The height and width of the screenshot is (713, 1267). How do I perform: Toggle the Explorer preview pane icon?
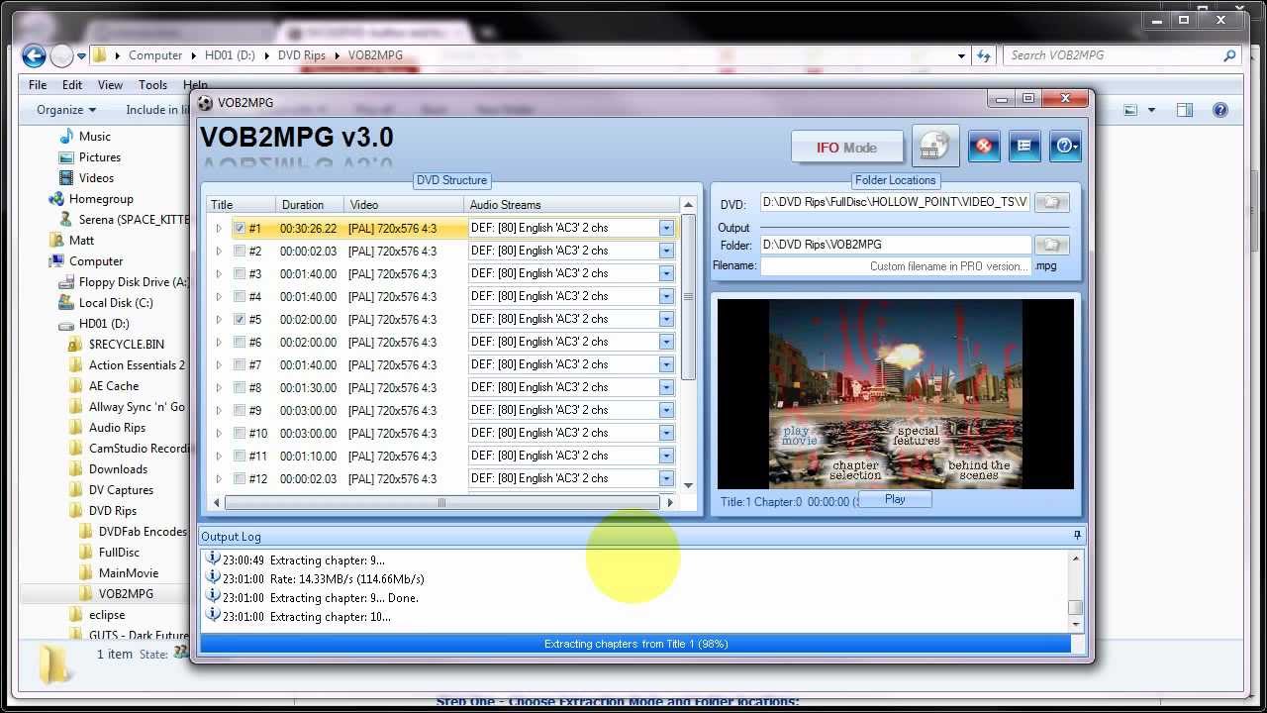(1185, 110)
